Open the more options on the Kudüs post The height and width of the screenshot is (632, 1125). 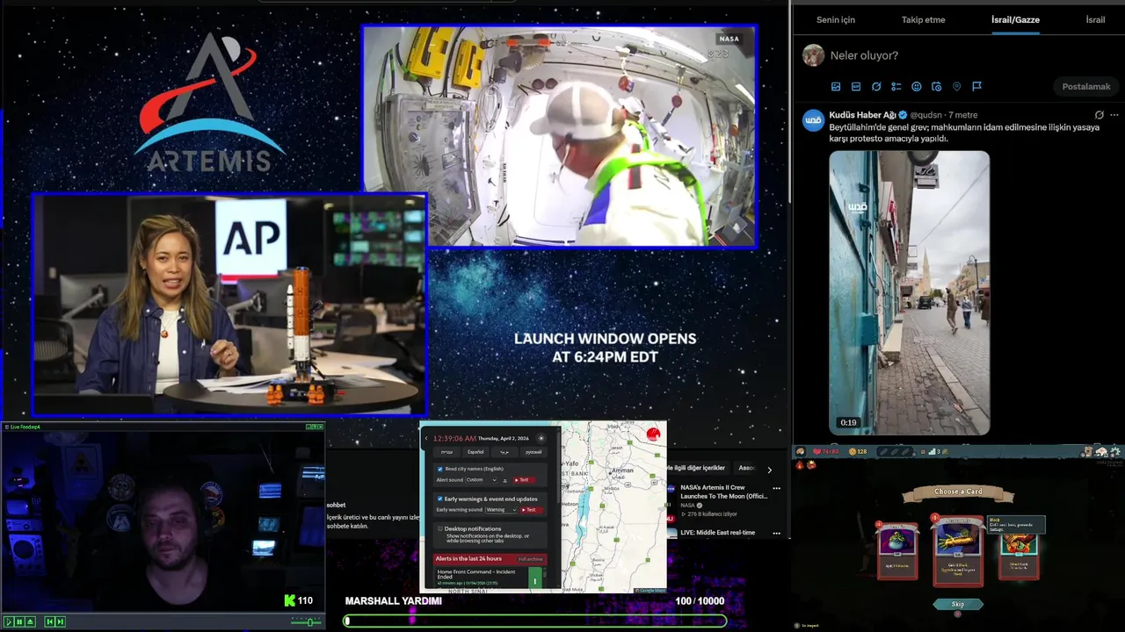(1114, 115)
